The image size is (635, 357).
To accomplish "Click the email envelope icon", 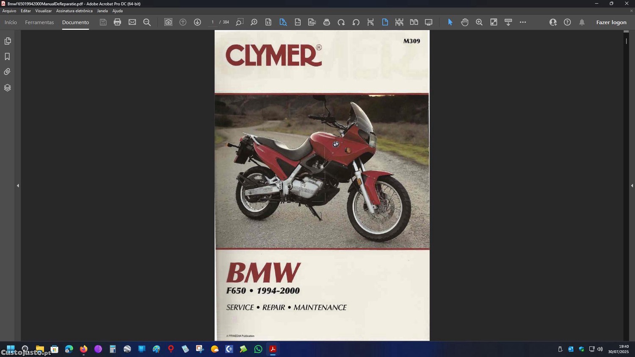I will (132, 22).
